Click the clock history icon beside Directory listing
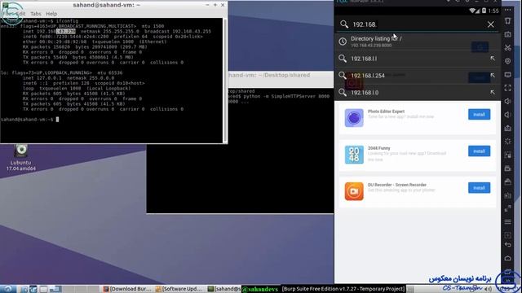This screenshot has width=522, height=293. point(343,42)
